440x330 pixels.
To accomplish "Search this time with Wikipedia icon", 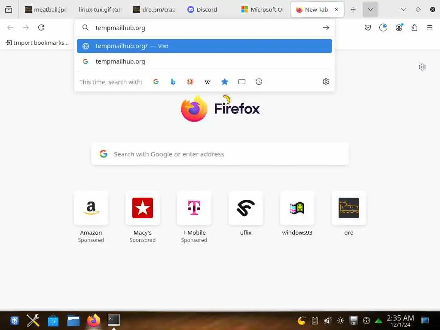I will click(x=208, y=82).
